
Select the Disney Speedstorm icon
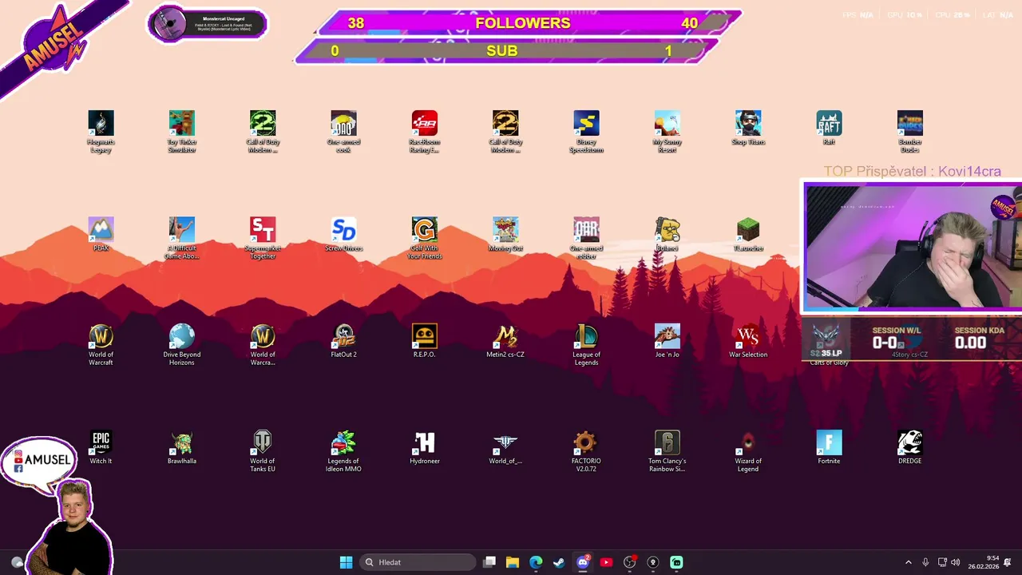(586, 132)
